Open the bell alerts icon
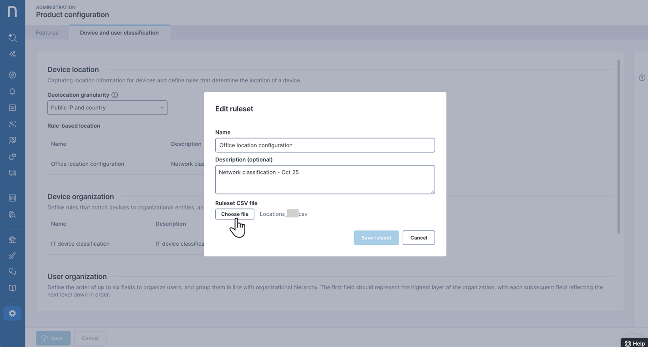 (x=12, y=91)
